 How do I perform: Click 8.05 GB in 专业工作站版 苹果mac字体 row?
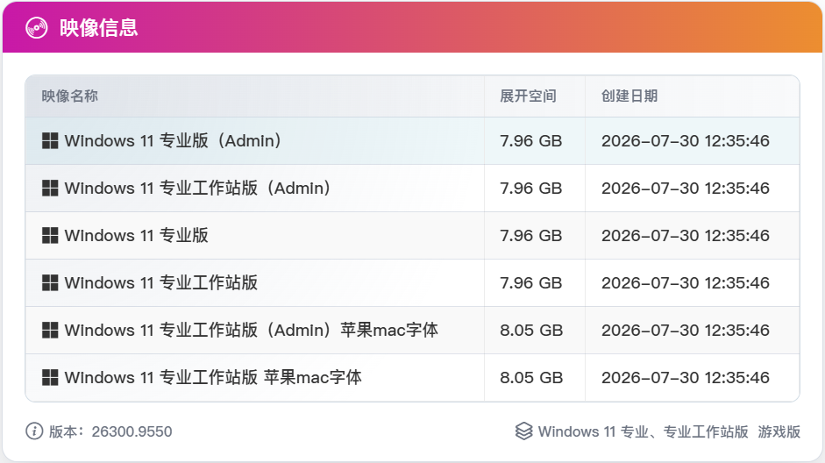(x=531, y=378)
